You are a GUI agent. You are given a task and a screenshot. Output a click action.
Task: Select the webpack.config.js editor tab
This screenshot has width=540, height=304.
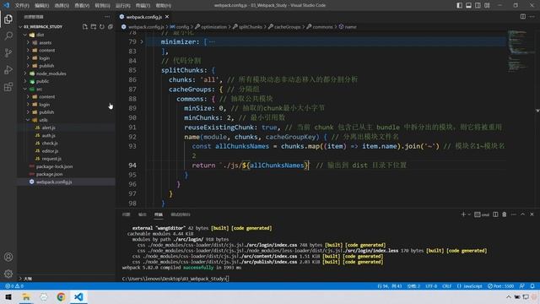(144, 17)
